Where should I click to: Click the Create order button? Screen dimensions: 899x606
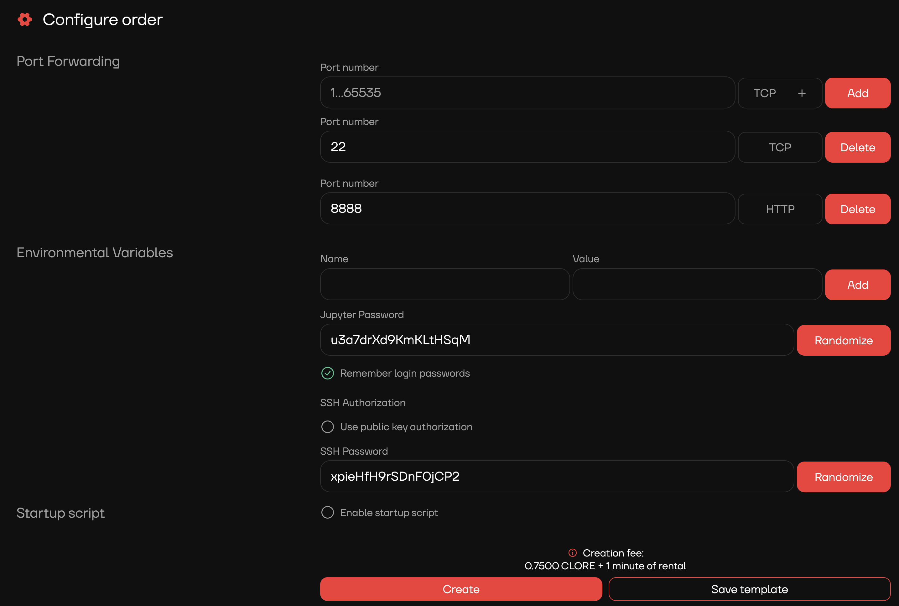click(460, 589)
